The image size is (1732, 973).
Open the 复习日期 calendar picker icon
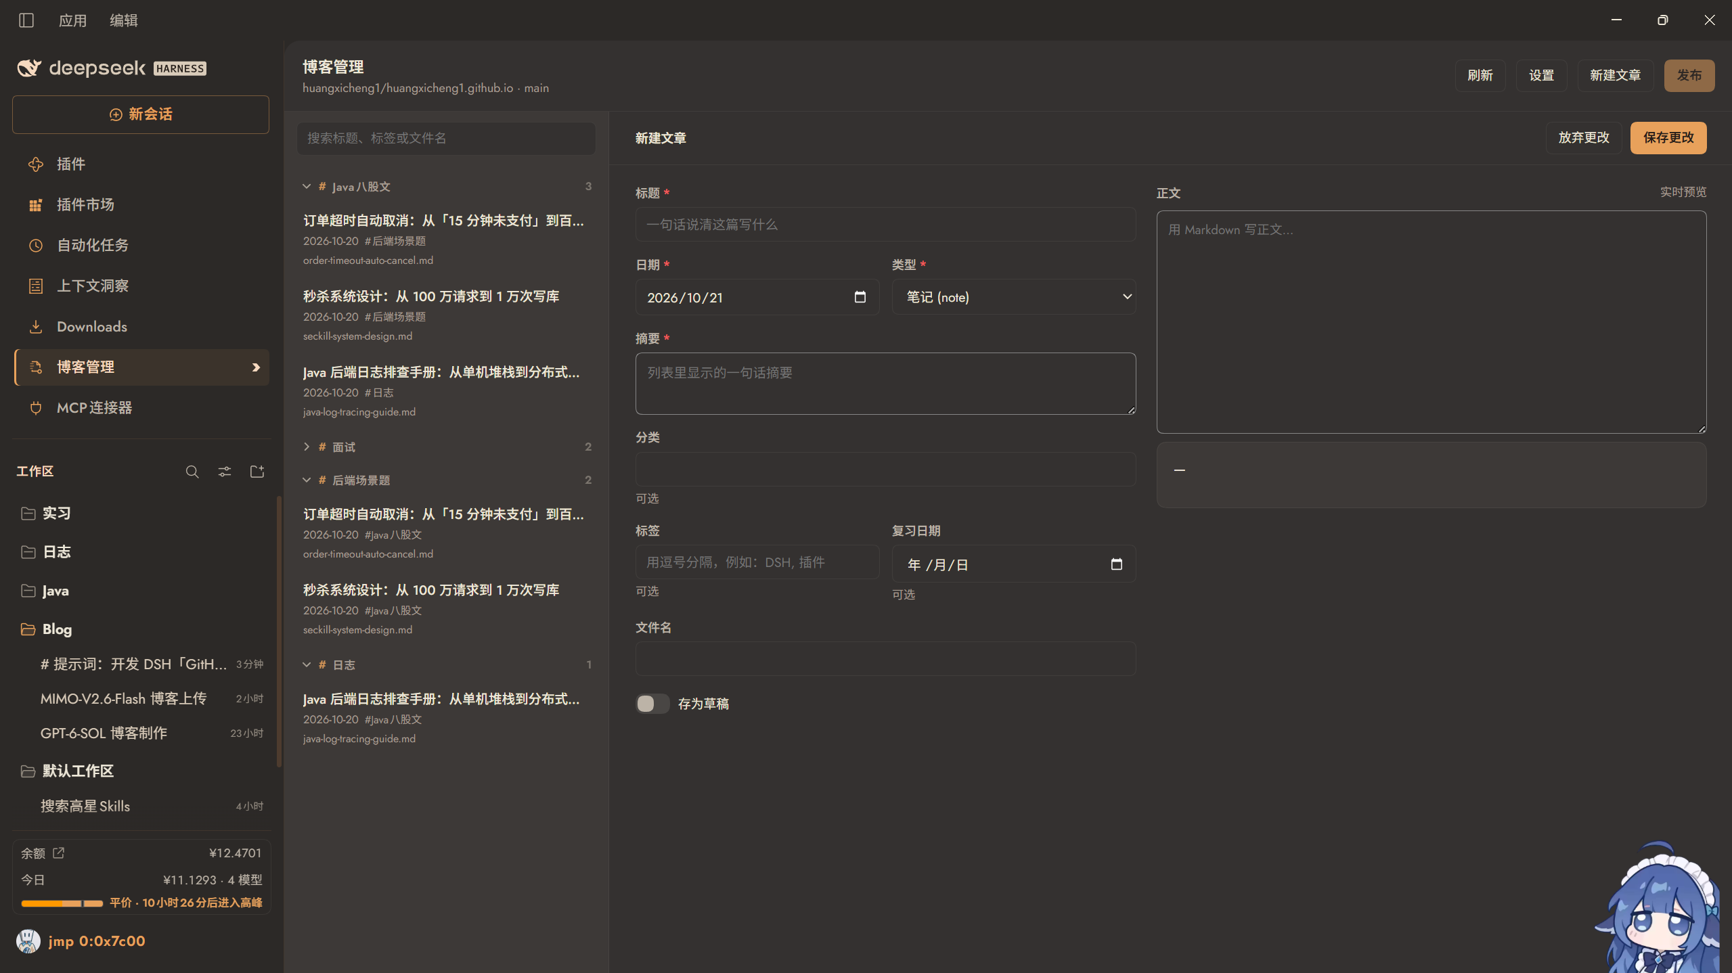tap(1117, 564)
